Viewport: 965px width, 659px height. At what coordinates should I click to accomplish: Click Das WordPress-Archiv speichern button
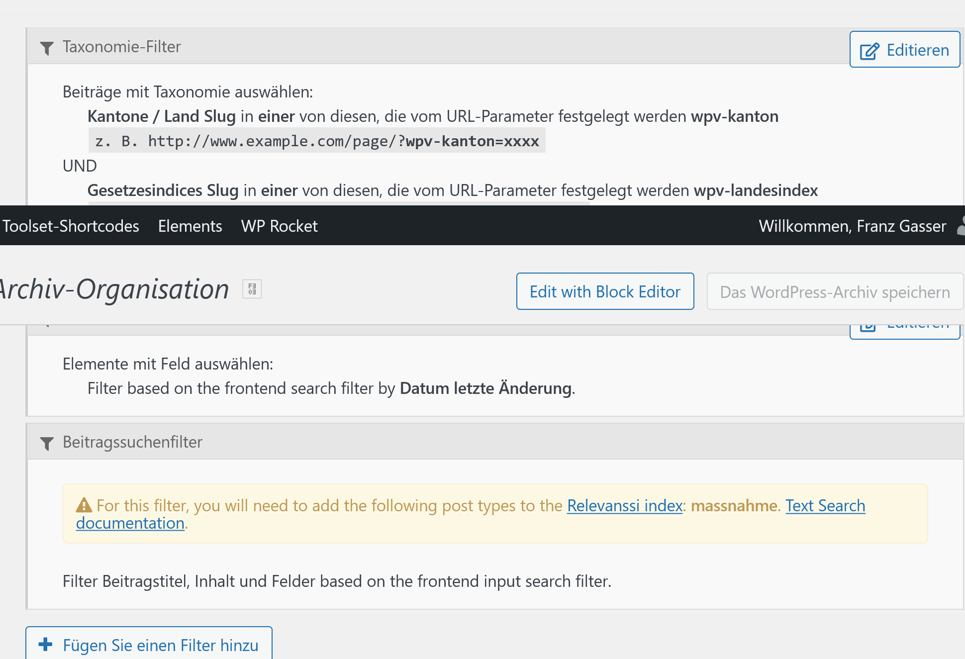pos(835,291)
